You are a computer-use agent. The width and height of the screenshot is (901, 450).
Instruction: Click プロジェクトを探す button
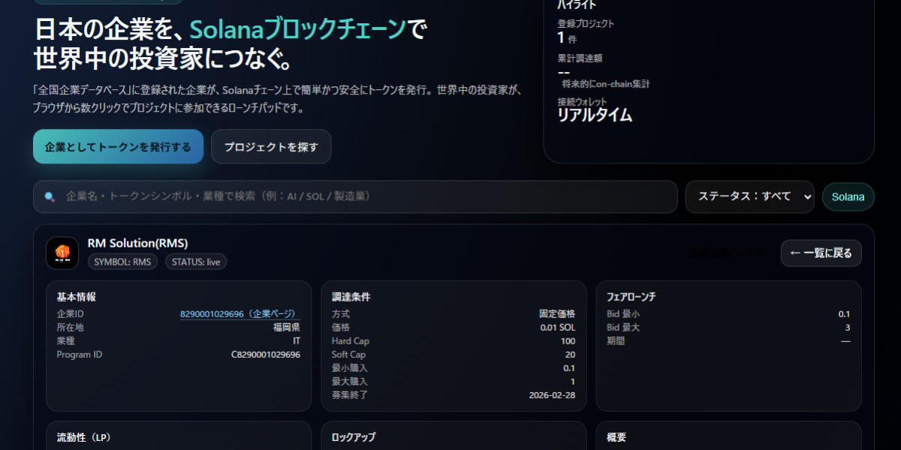click(271, 146)
